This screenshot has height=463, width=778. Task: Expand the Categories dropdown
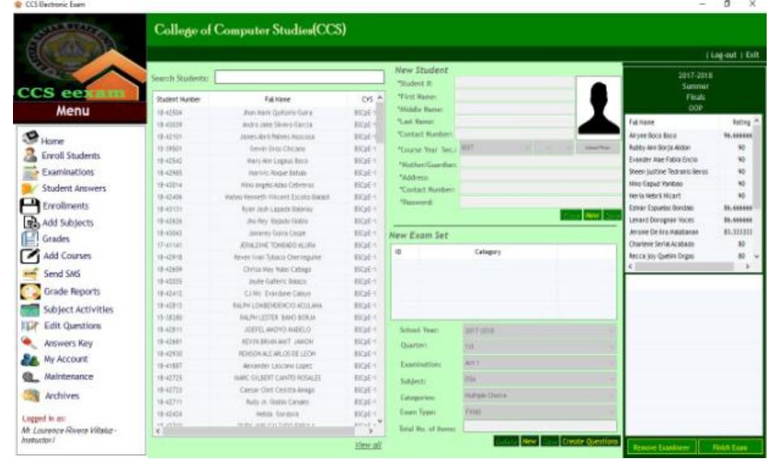pos(540,396)
